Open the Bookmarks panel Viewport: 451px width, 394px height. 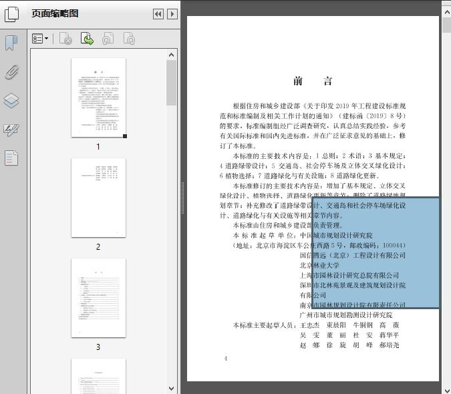tap(11, 43)
